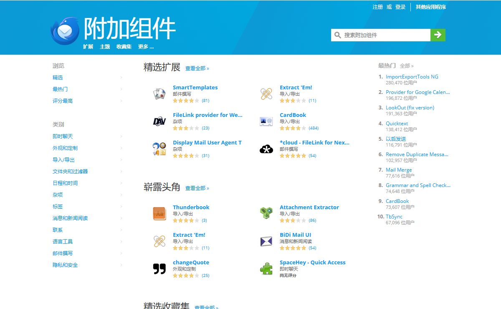Click Thunderbook title link
The width and height of the screenshot is (501, 309).
click(191, 208)
